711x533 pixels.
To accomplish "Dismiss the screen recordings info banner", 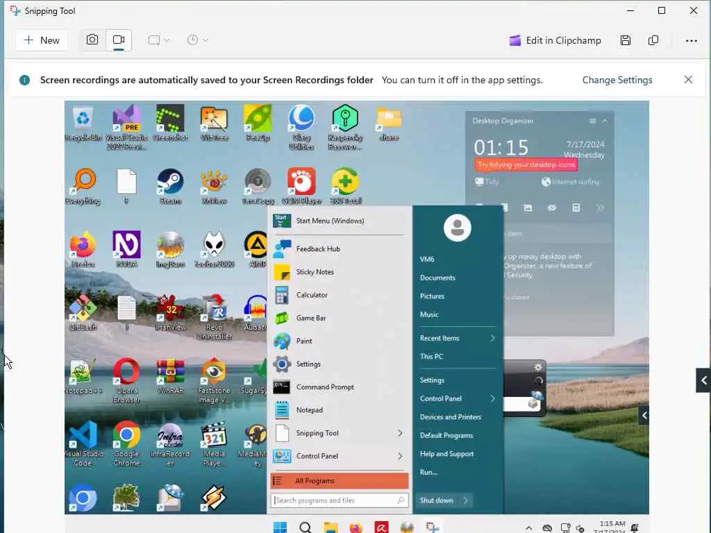I will [x=688, y=80].
